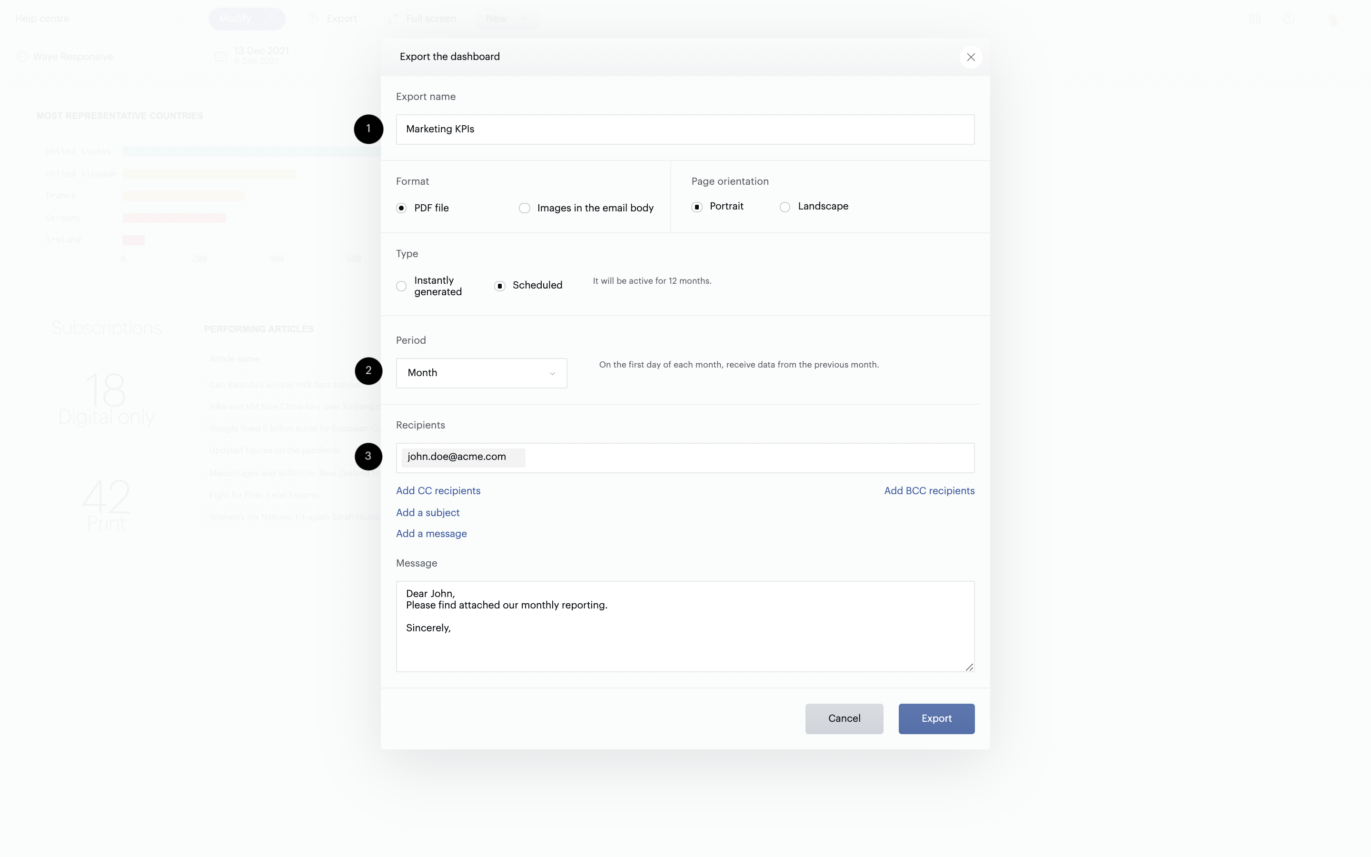
Task: Click the New plus icon
Action: point(524,18)
